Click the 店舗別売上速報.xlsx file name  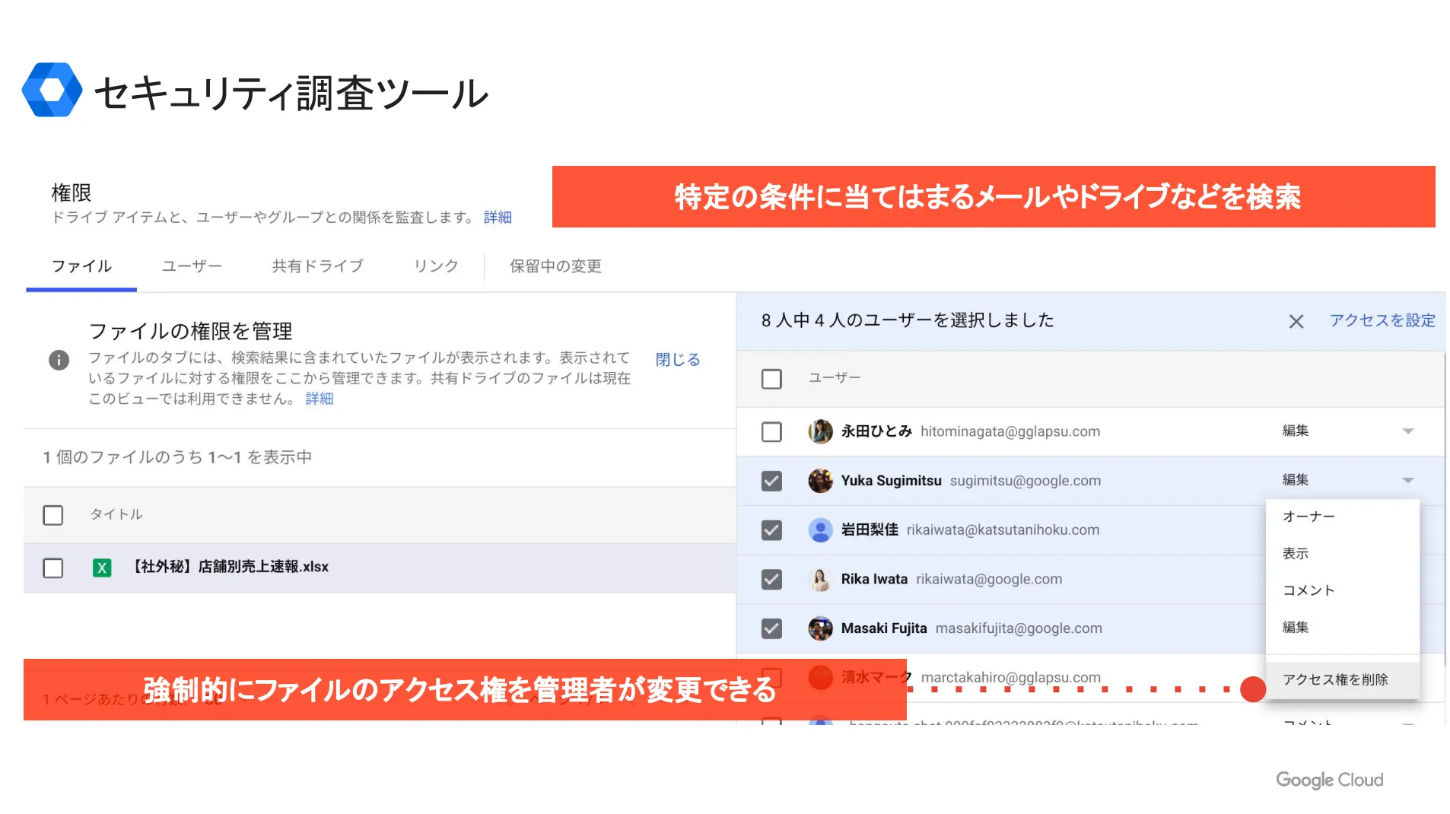click(230, 567)
